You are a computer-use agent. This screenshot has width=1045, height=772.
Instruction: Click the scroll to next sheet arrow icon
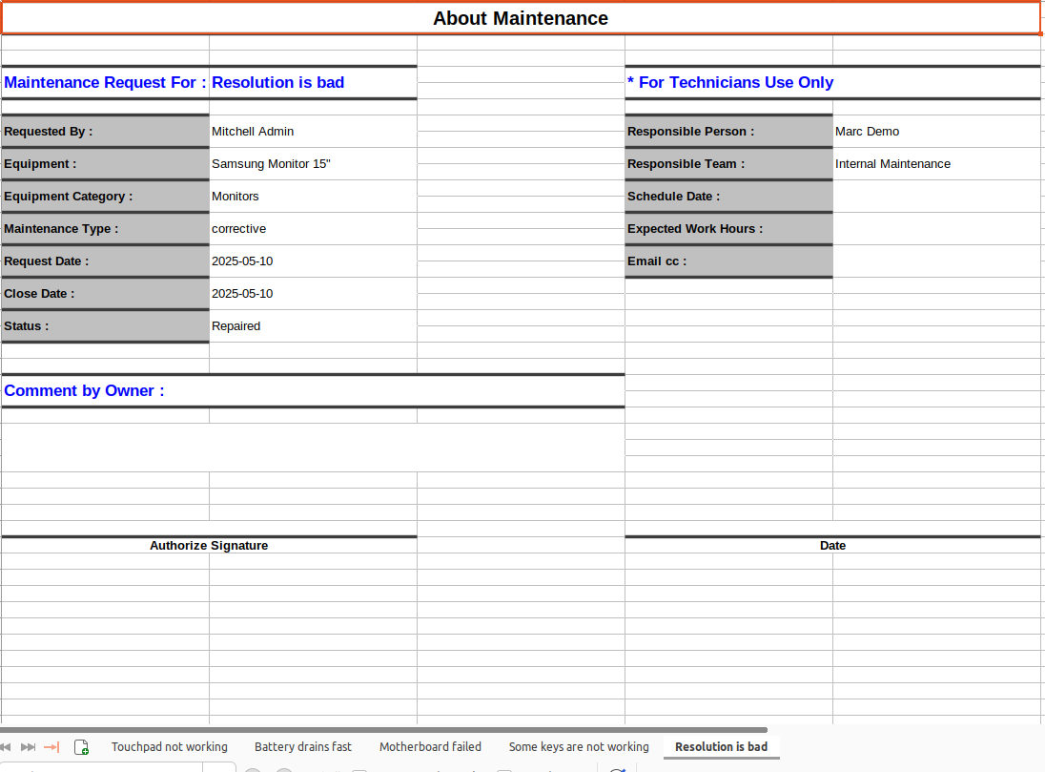click(x=28, y=746)
